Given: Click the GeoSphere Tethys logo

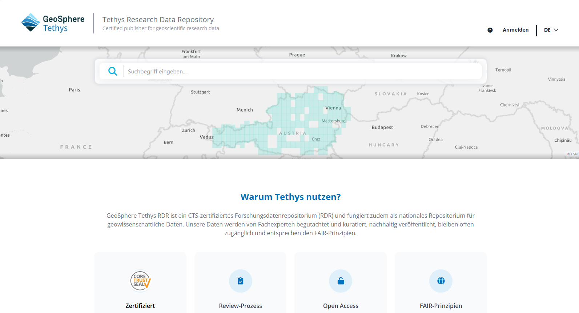Looking at the screenshot, I should (x=53, y=23).
